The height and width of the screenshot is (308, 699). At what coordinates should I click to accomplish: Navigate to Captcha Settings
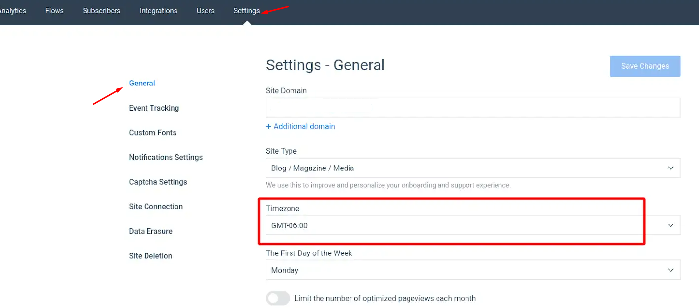pyautogui.click(x=158, y=182)
